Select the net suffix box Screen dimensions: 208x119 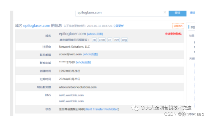pyautogui.click(x=117, y=40)
